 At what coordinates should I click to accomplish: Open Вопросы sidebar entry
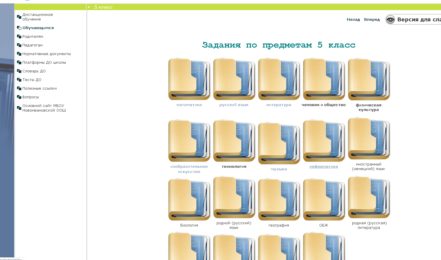pos(31,97)
